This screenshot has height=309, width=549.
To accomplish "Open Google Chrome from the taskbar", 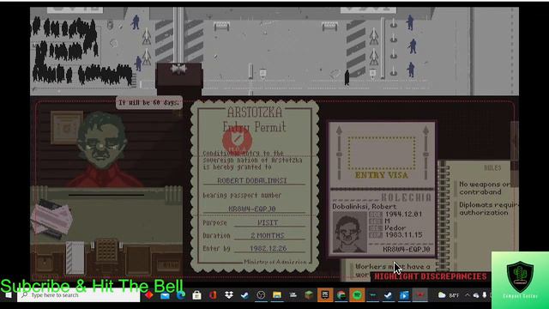I will click(x=341, y=295).
